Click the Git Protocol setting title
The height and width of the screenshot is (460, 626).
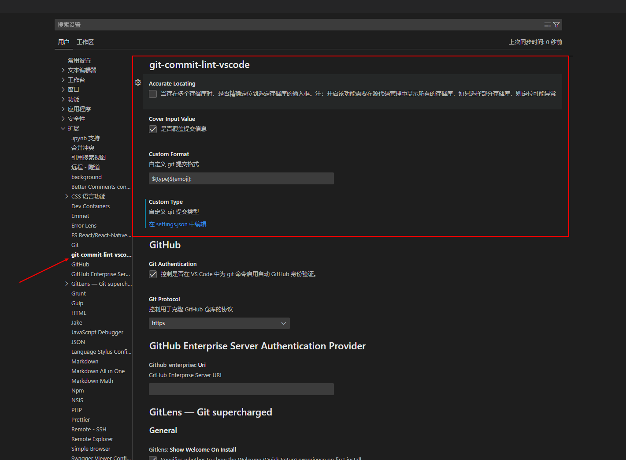[x=164, y=299]
